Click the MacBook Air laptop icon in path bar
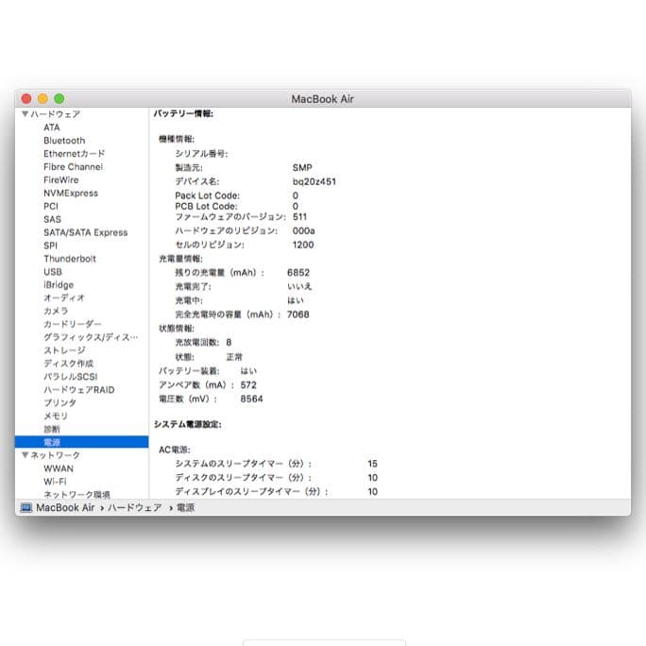The width and height of the screenshot is (646, 646). click(25, 507)
